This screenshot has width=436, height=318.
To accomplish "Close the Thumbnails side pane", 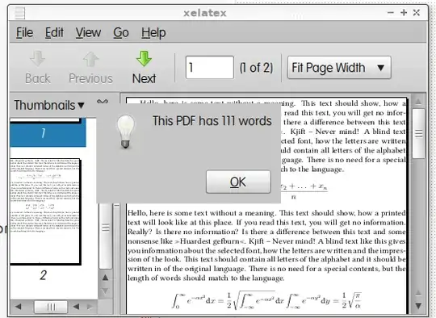I will coord(103,102).
